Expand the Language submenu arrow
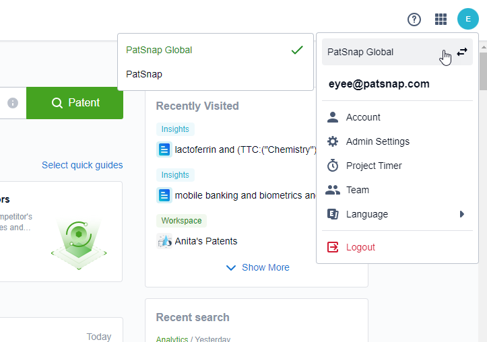Viewport: 487px width, 342px height. tap(462, 214)
